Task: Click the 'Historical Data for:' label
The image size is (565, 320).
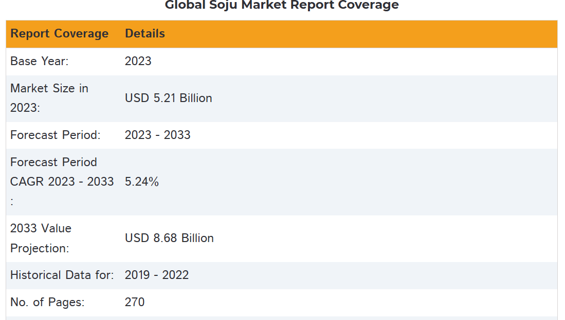Action: (62, 275)
